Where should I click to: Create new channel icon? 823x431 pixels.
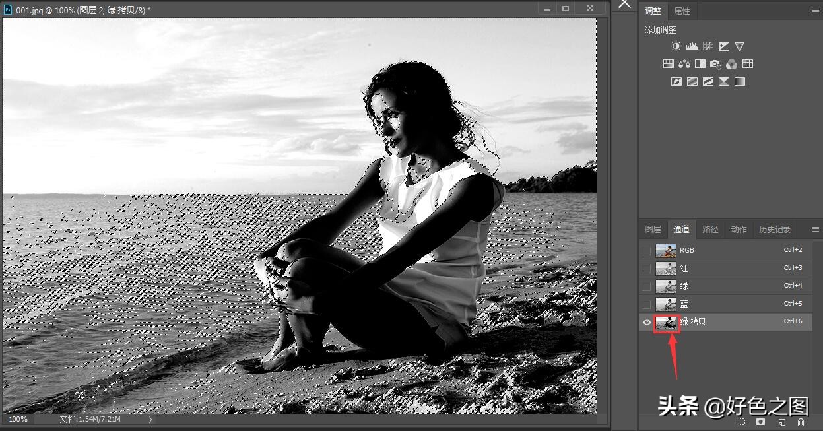781,422
